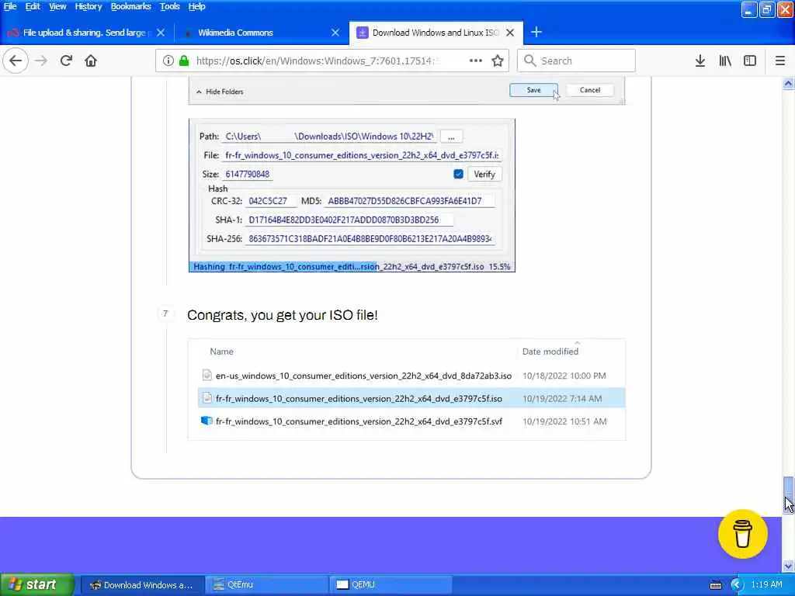Select the fr-fr Windows 10 .iso file
Screen dimensions: 795x596
411,398
